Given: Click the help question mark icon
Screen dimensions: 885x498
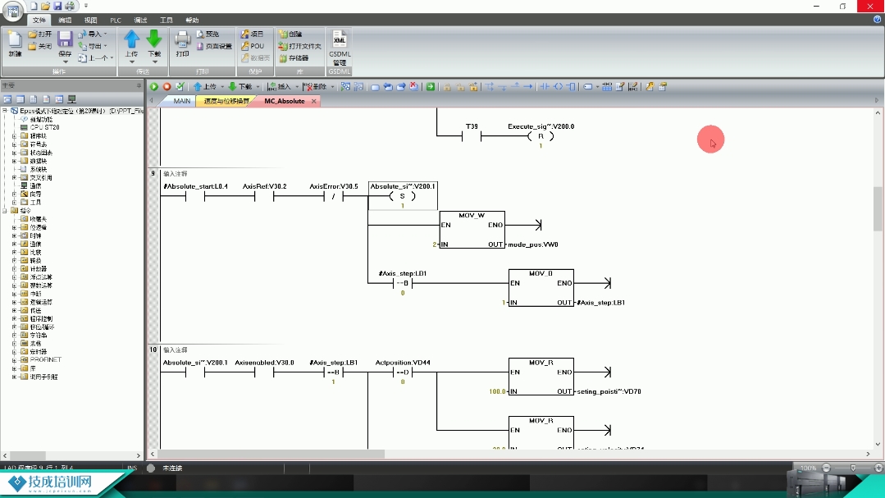Looking at the screenshot, I should click(x=877, y=19).
